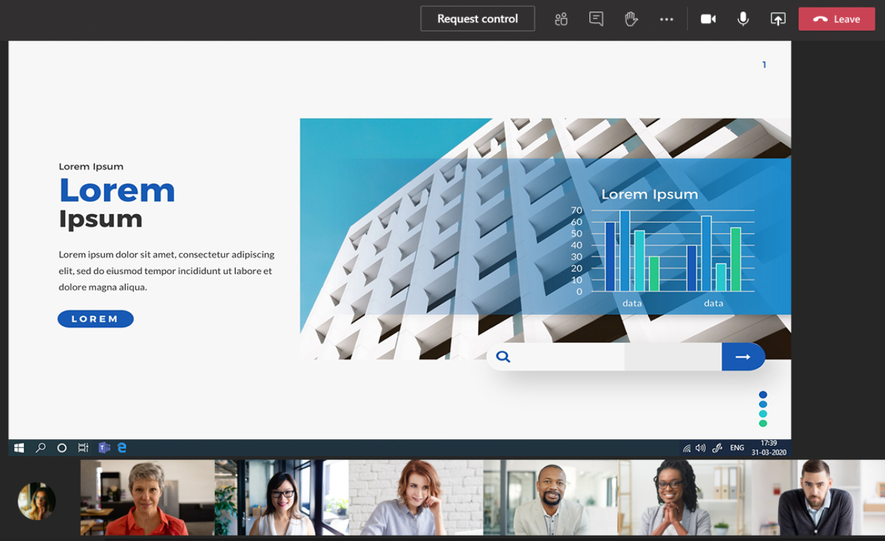Select the green dot at bottom of indicator
The image size is (885, 541).
point(763,424)
